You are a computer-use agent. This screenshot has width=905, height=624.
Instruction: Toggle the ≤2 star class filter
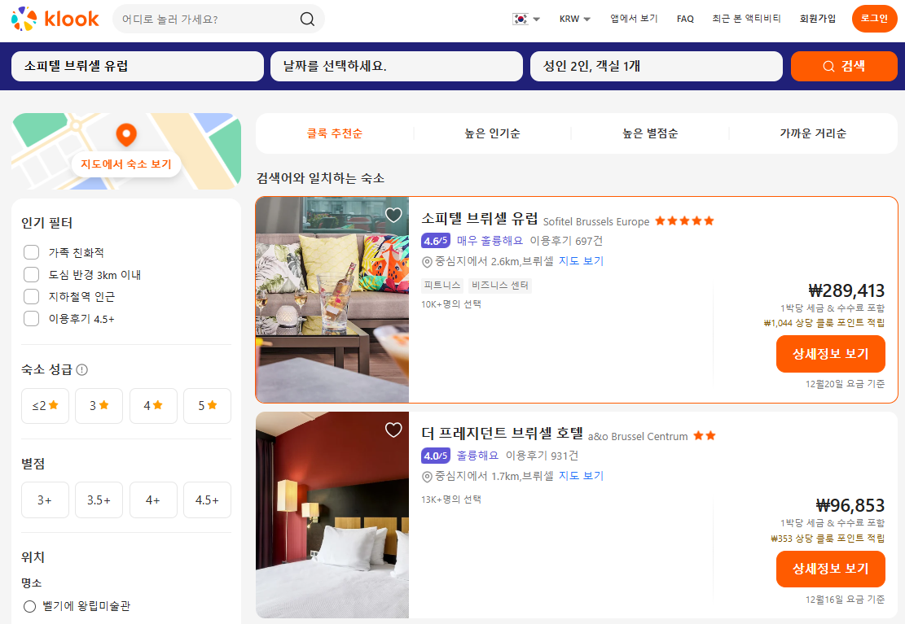coord(45,405)
